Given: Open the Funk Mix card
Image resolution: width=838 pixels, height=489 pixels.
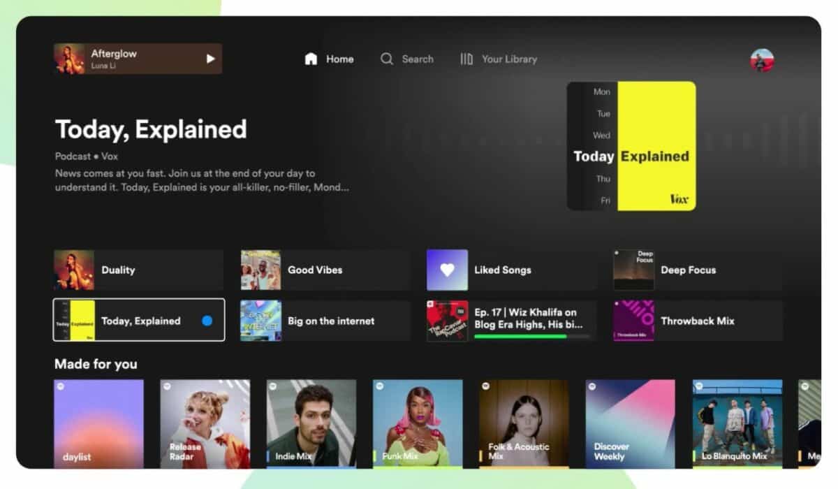Looking at the screenshot, I should coord(418,423).
